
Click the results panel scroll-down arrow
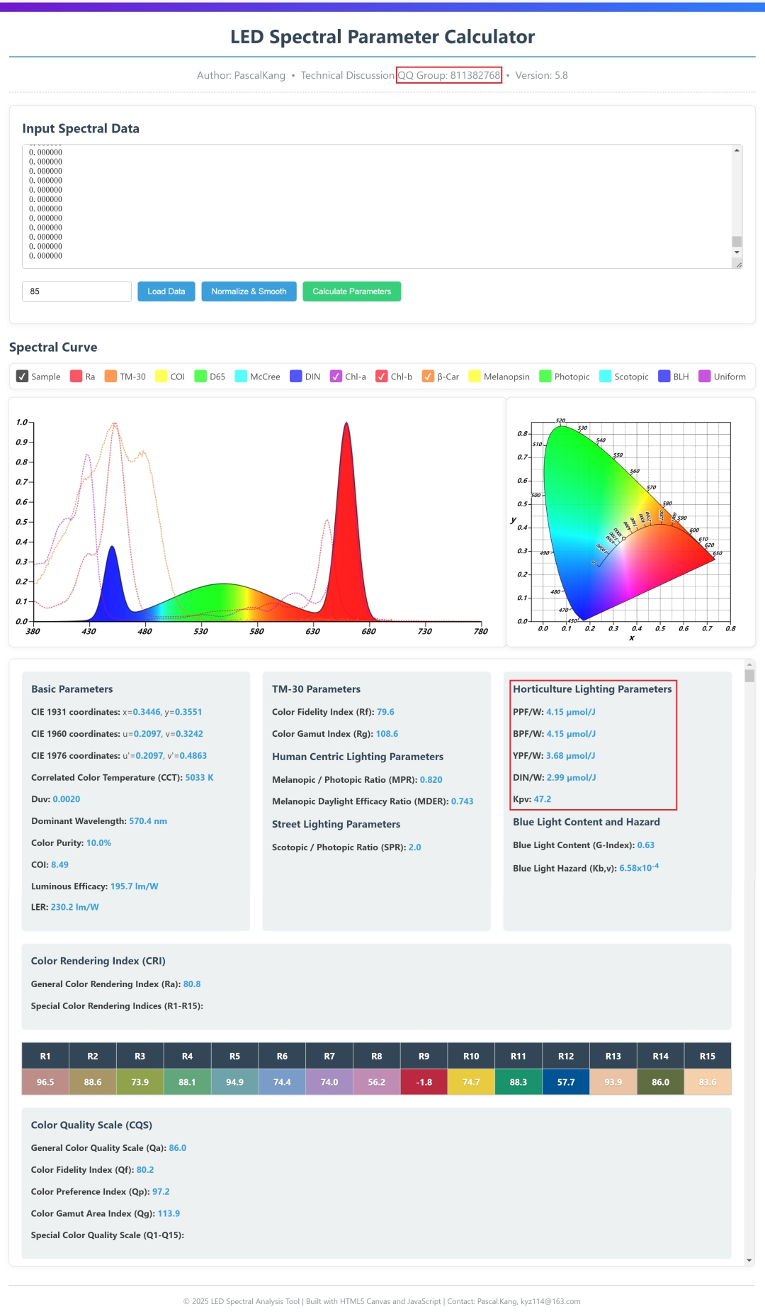tap(749, 1260)
